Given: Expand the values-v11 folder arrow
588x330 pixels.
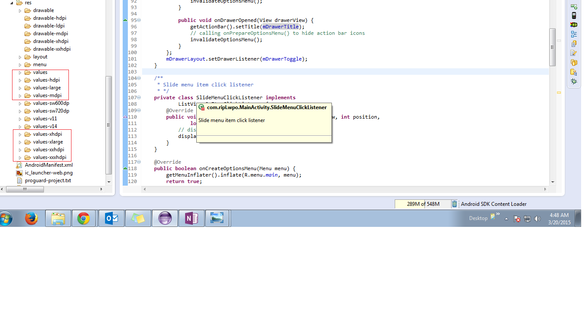Looking at the screenshot, I should (20, 119).
